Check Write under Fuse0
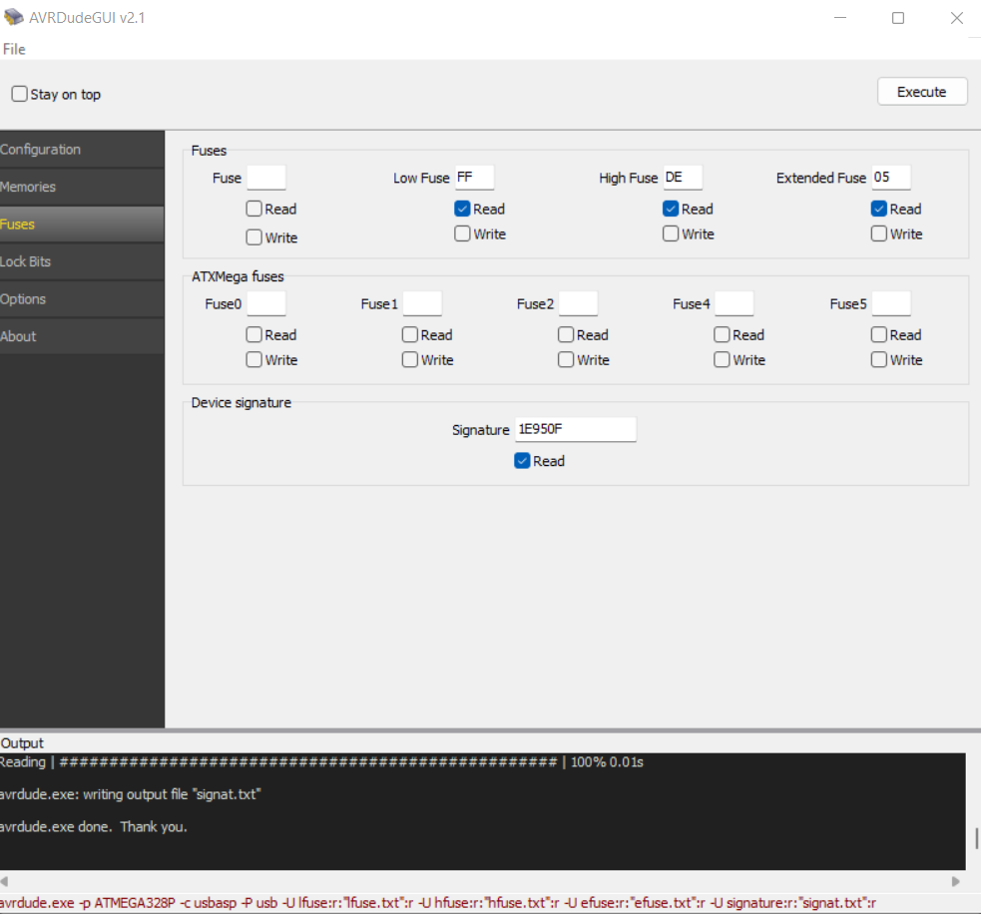This screenshot has width=981, height=914. point(254,360)
